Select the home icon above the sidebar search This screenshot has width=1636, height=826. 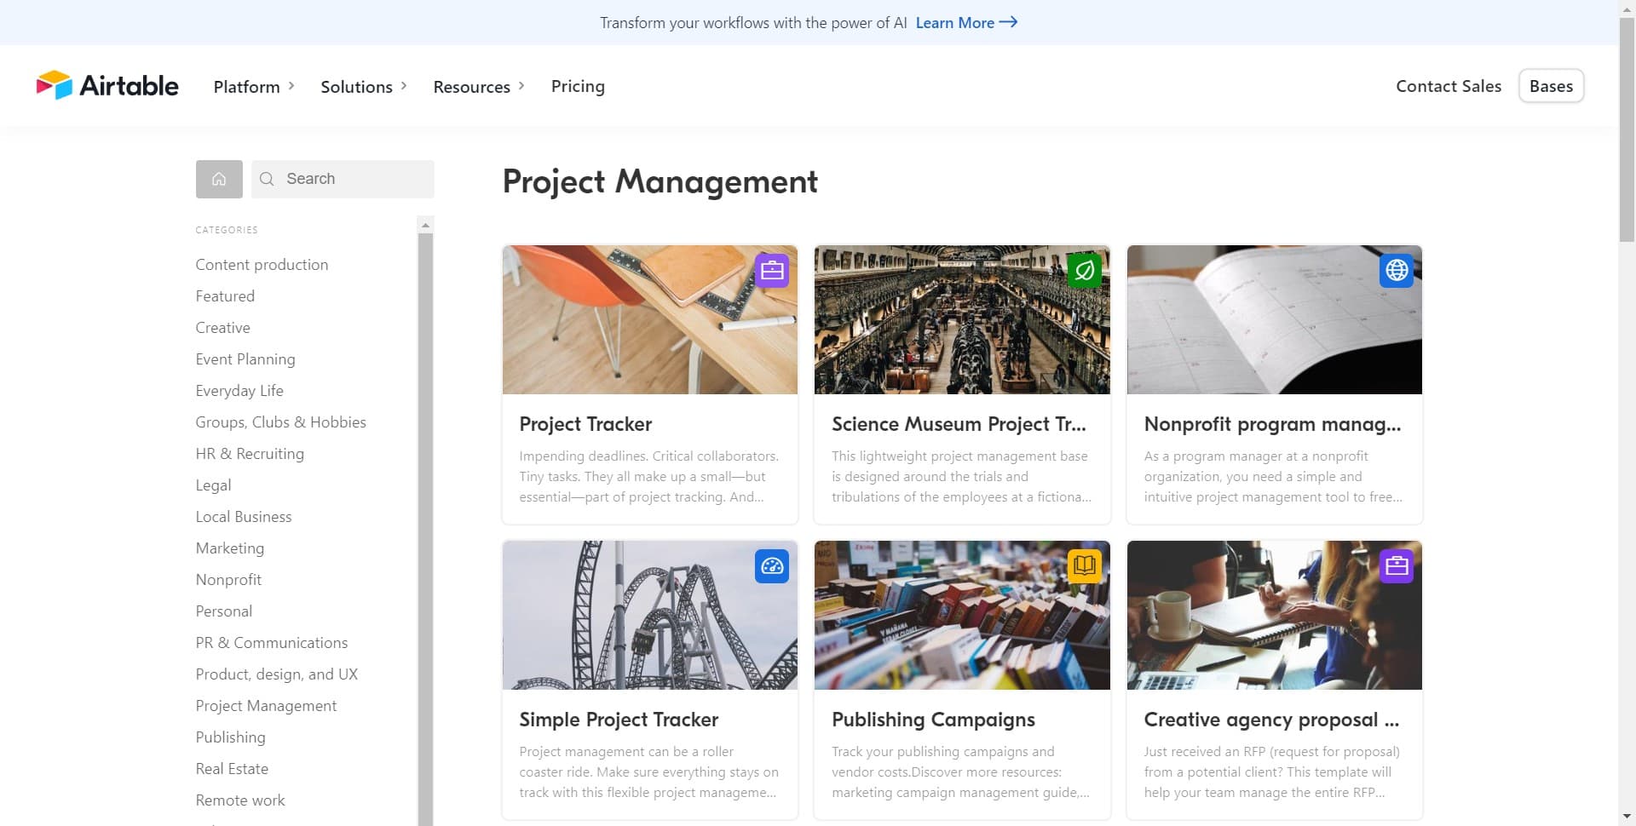[x=219, y=179]
